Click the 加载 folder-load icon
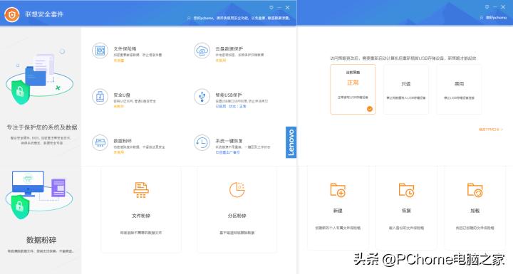The width and height of the screenshot is (513, 274). pyautogui.click(x=475, y=190)
